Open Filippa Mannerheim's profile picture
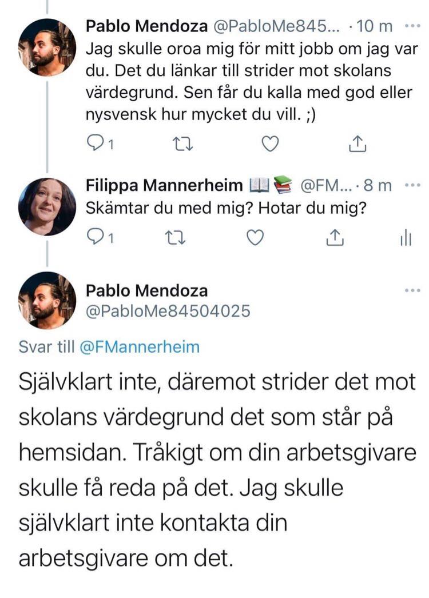This screenshot has height=598, width=429. [47, 206]
